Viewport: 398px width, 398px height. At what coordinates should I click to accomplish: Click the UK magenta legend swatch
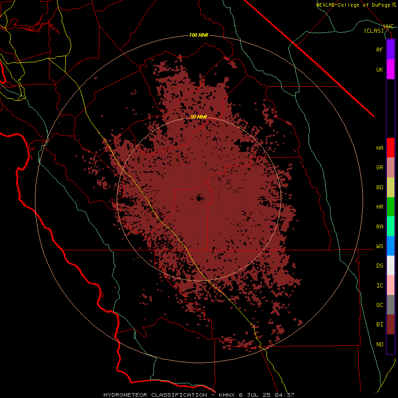[390, 69]
